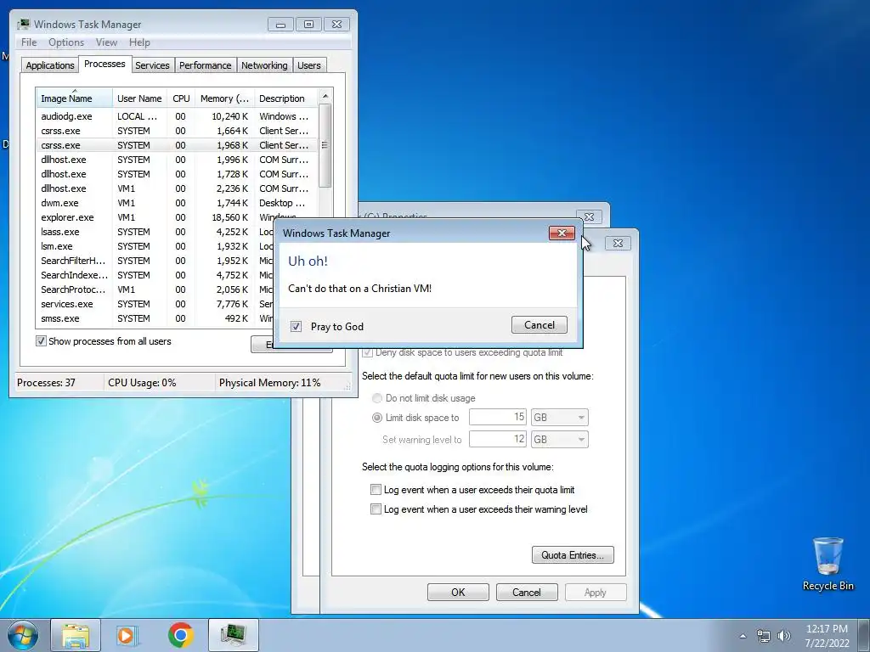Toggle Show processes from all users

pyautogui.click(x=41, y=341)
